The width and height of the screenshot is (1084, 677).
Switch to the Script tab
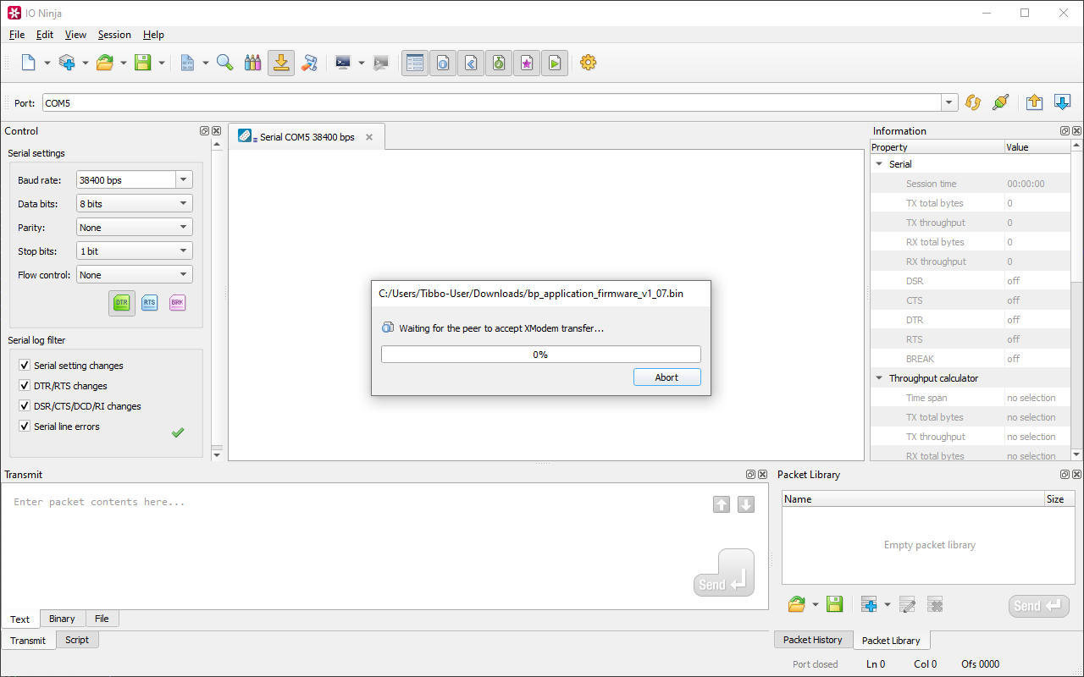[x=77, y=640]
